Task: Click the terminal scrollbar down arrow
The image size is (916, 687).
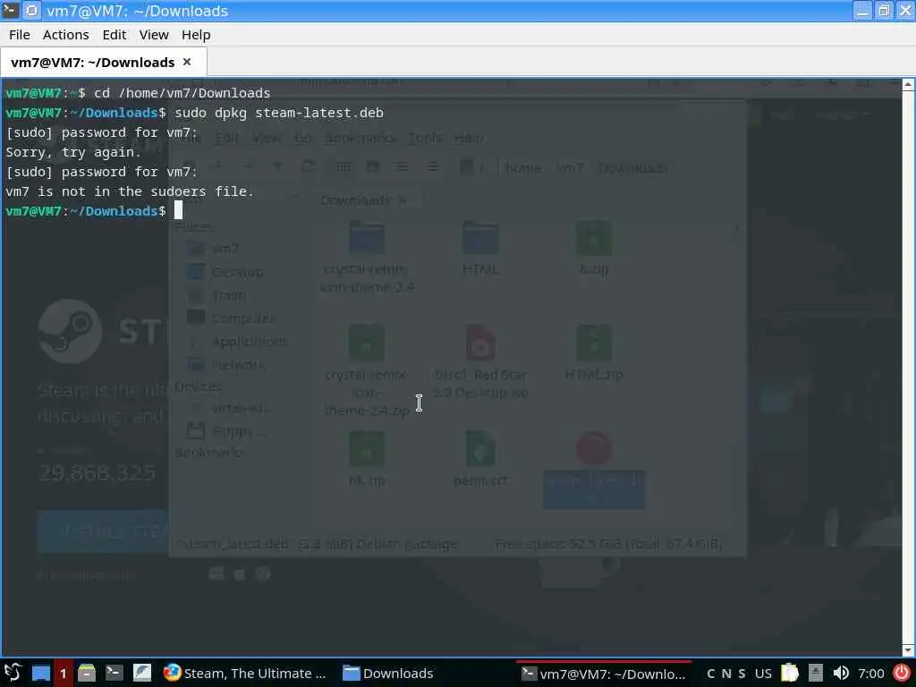Action: pos(908,650)
